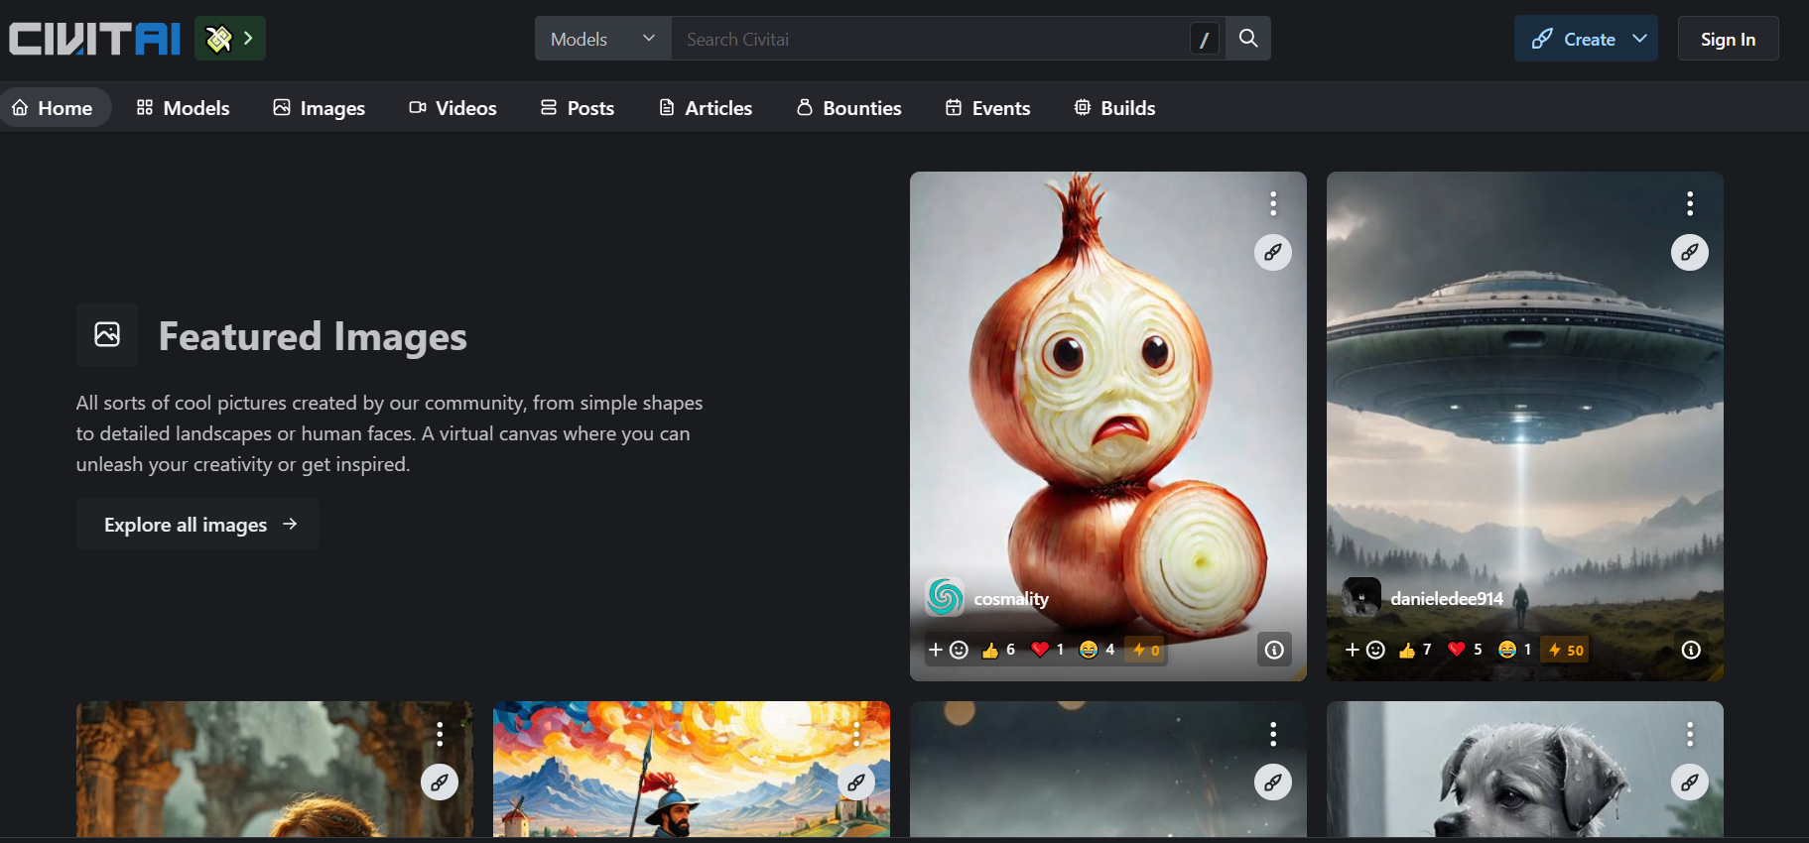Open cosmality user avatar

pyautogui.click(x=945, y=597)
